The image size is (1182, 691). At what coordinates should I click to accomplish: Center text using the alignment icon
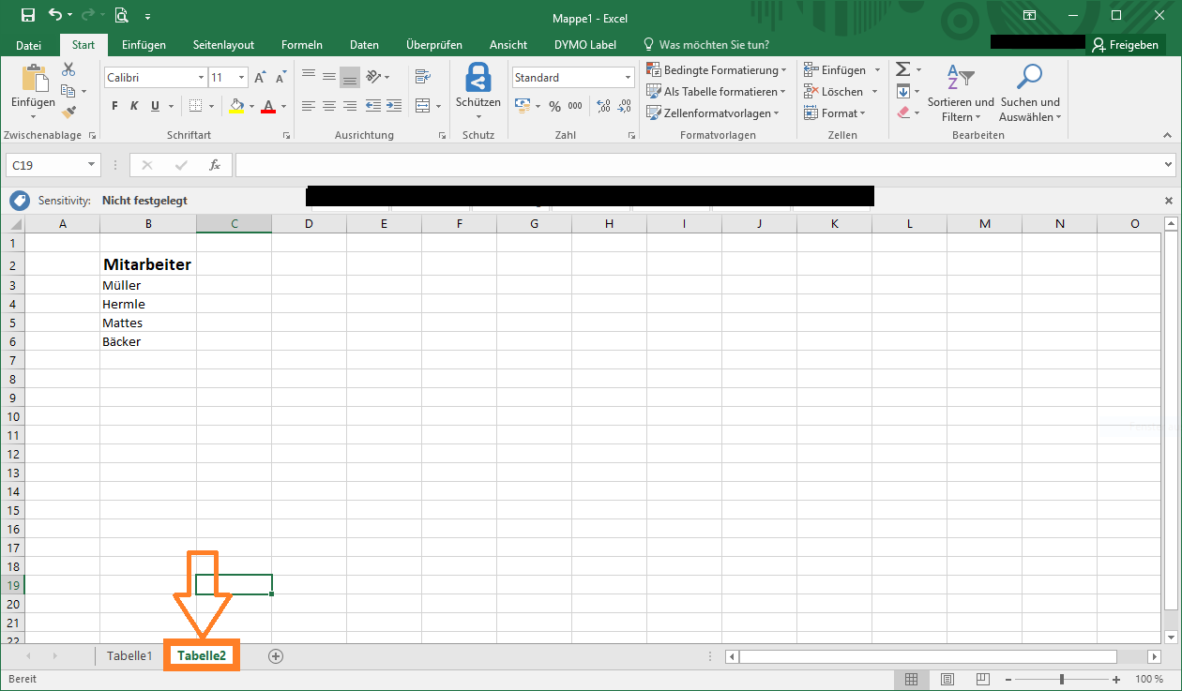pos(328,106)
